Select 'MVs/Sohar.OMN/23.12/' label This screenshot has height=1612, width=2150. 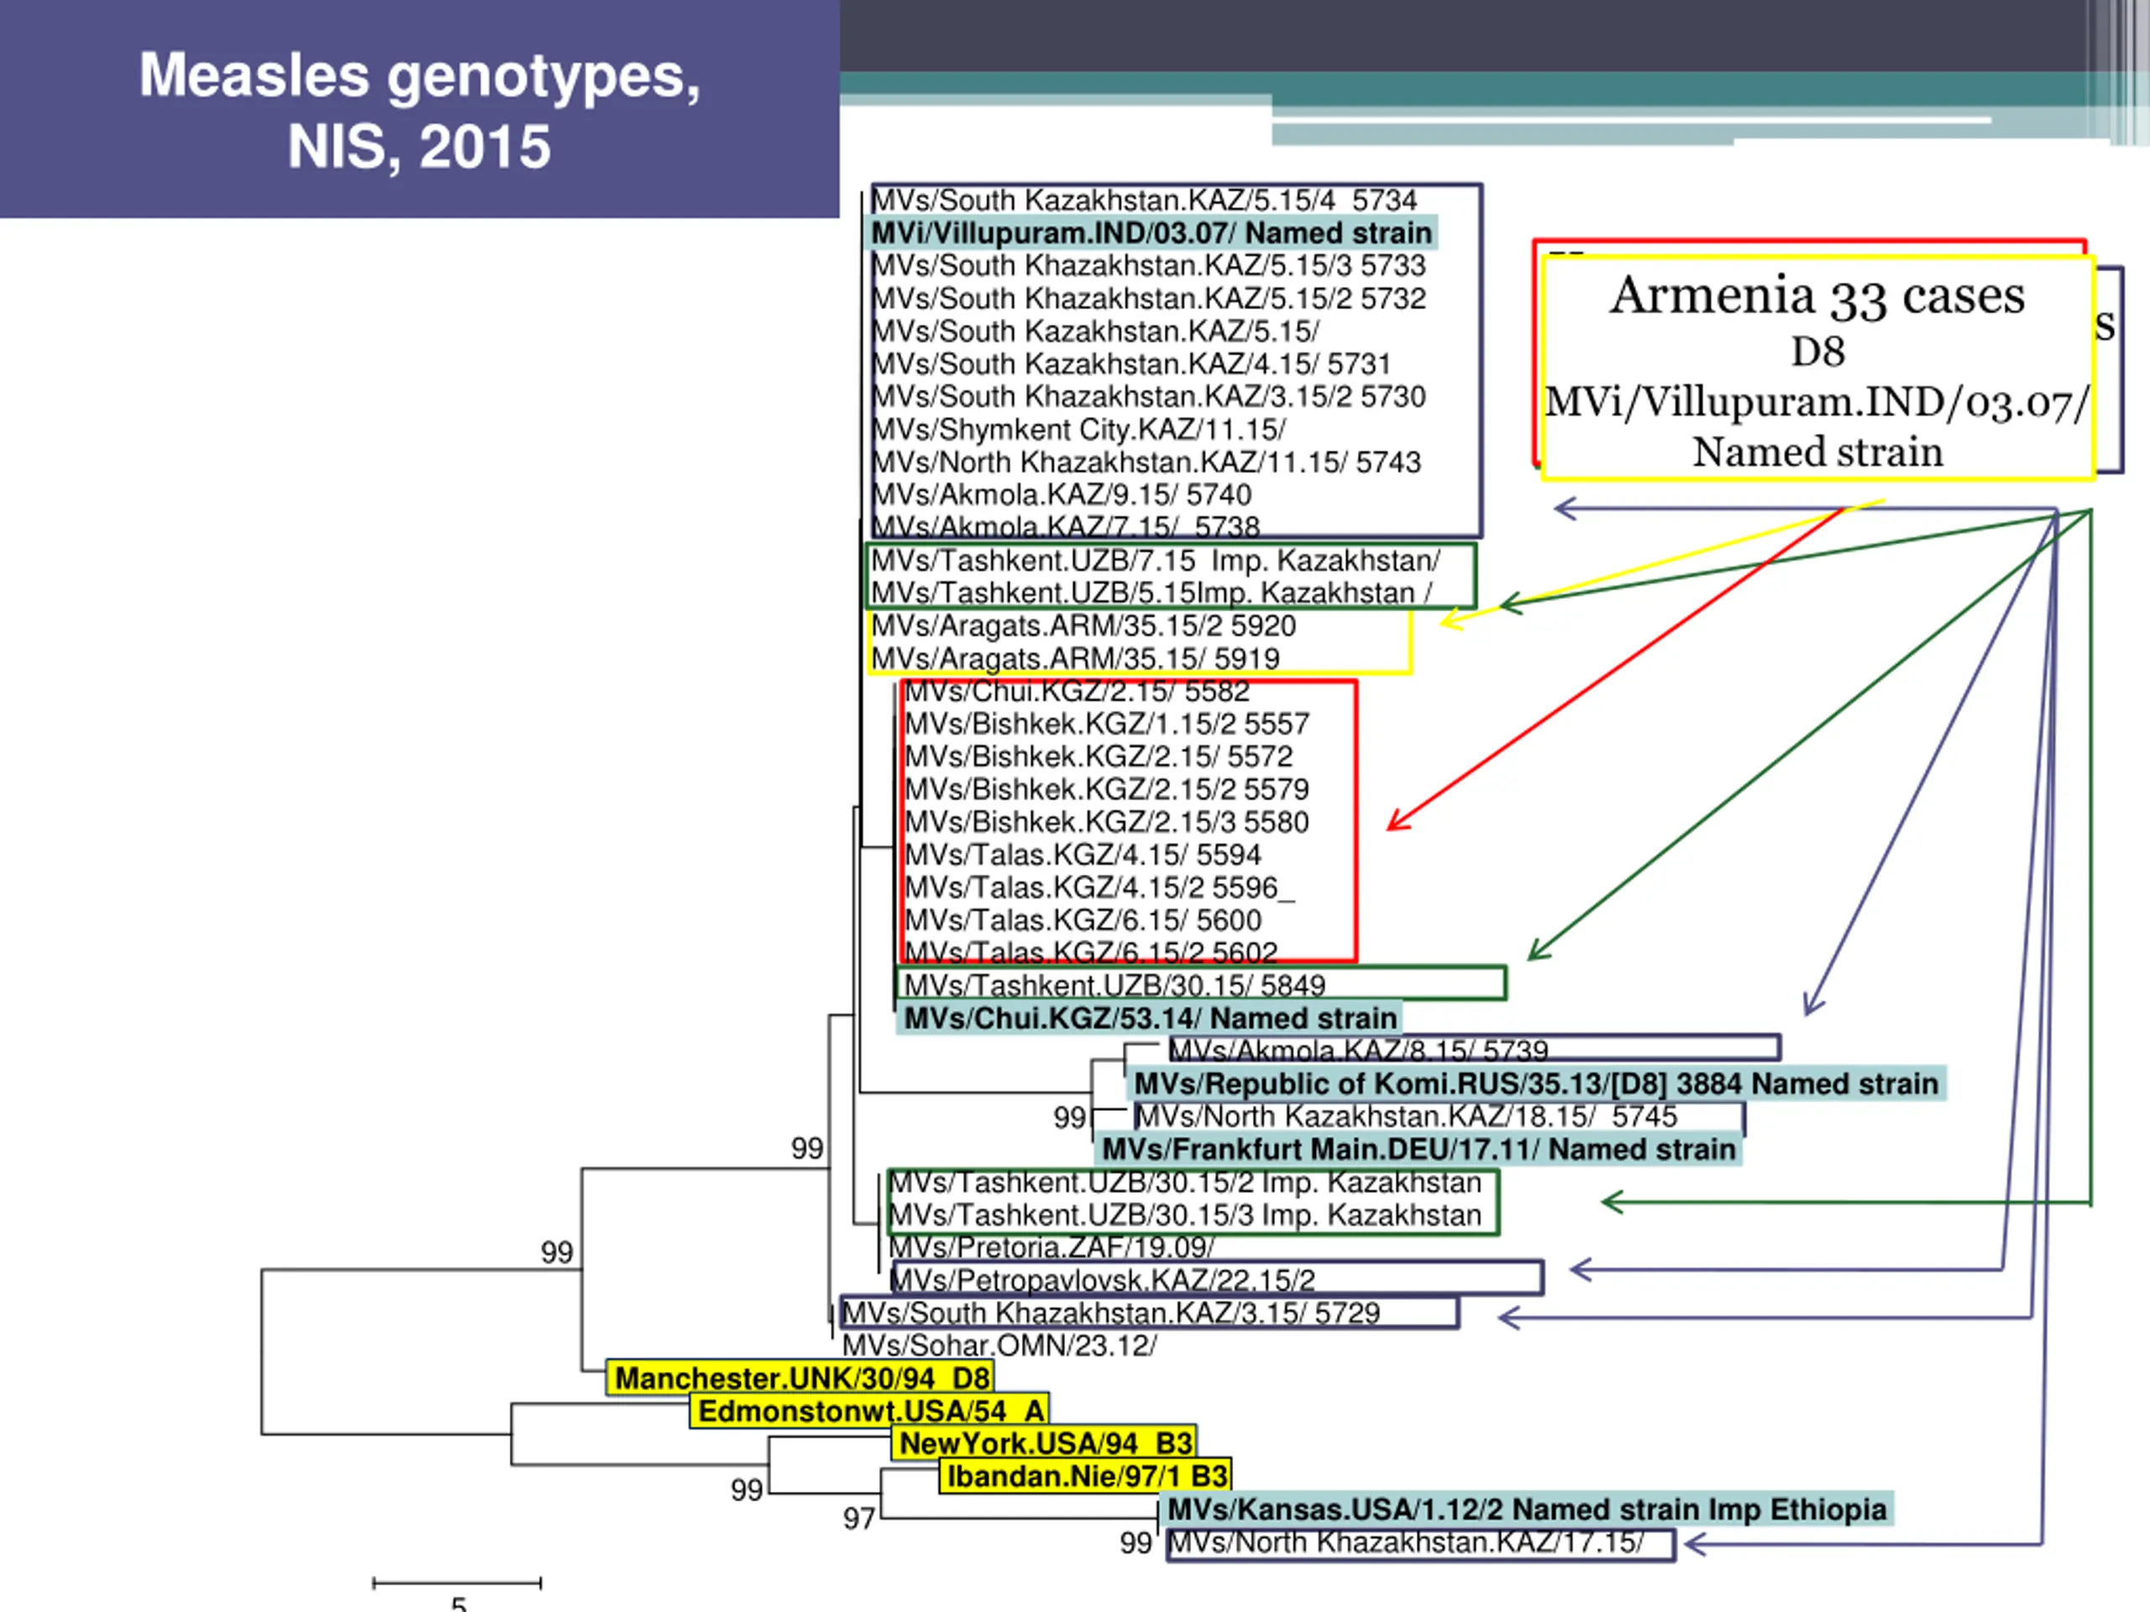[x=1000, y=1346]
